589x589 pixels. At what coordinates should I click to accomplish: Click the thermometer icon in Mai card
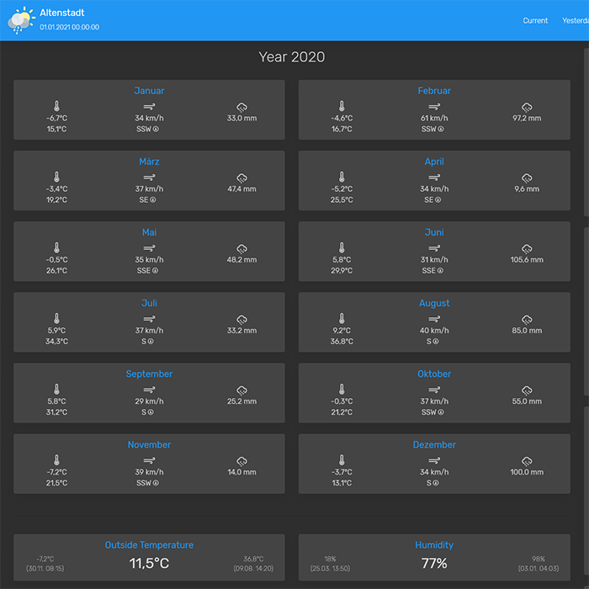click(x=56, y=248)
